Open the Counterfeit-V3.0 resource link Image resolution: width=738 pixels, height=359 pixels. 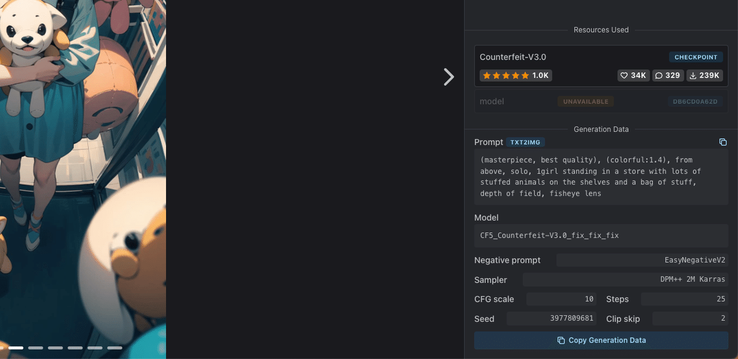[513, 57]
